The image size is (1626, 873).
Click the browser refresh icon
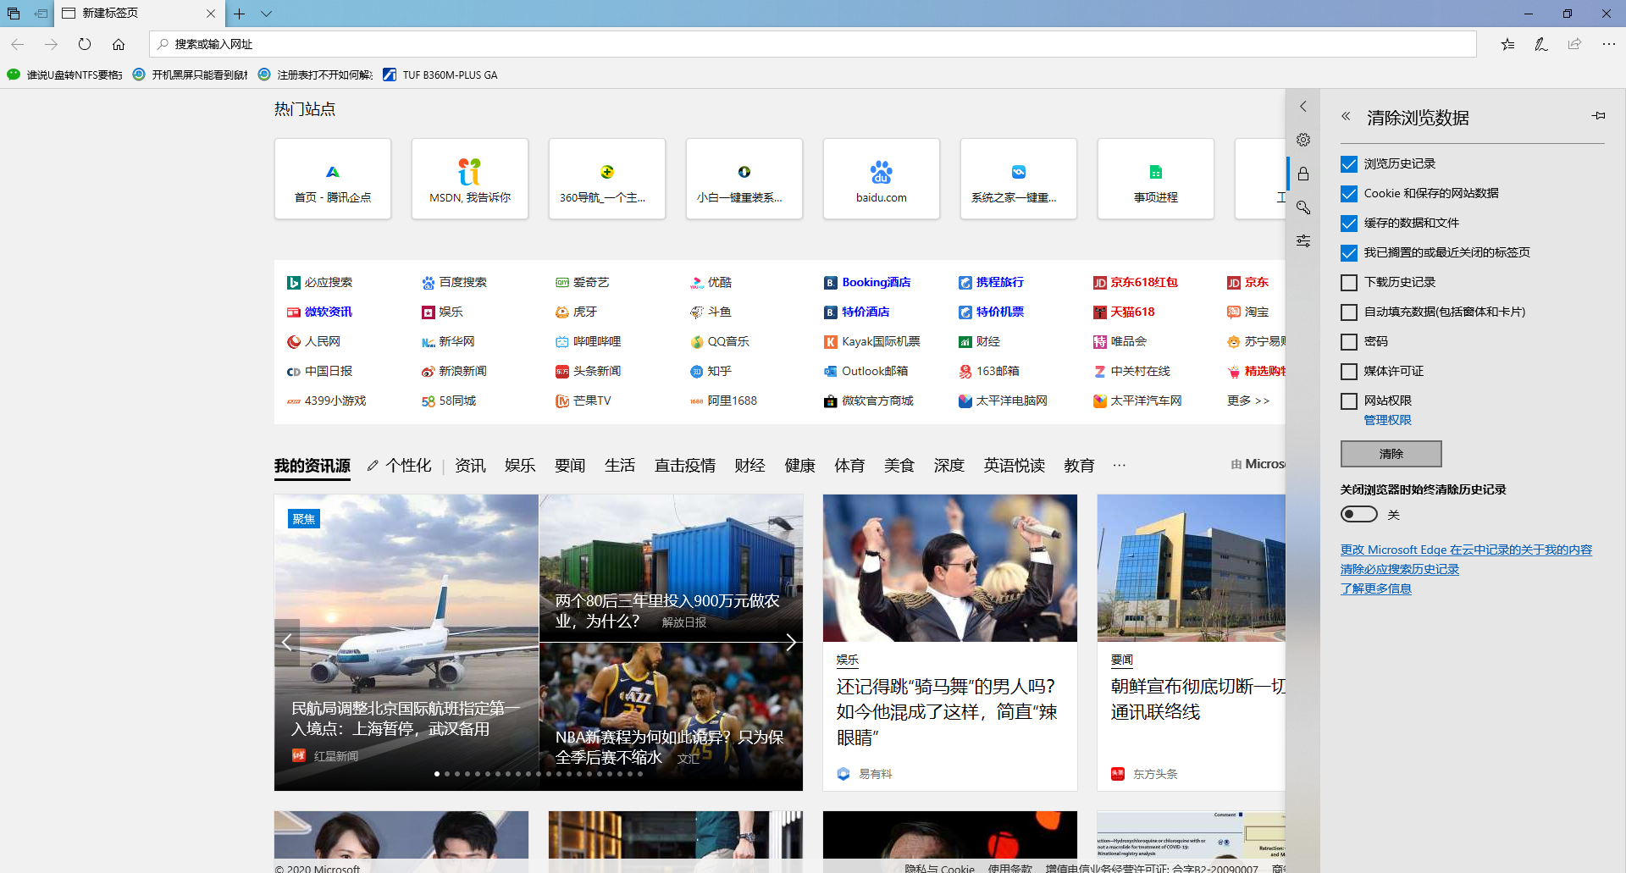(x=85, y=44)
